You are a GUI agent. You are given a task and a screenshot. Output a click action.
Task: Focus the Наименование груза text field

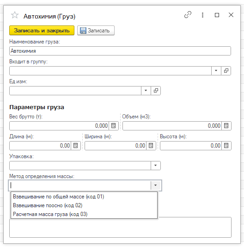click(x=120, y=51)
